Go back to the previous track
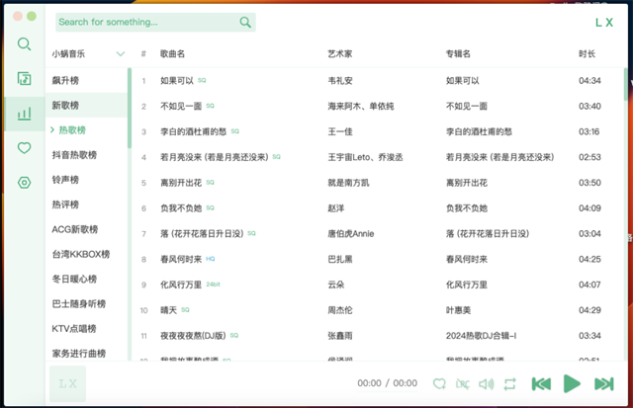Viewport: 633px width, 408px height. pyautogui.click(x=541, y=383)
